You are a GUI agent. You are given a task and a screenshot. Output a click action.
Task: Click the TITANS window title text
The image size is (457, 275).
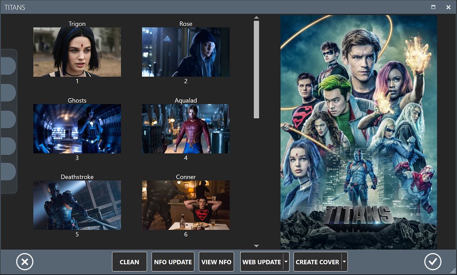click(x=15, y=7)
